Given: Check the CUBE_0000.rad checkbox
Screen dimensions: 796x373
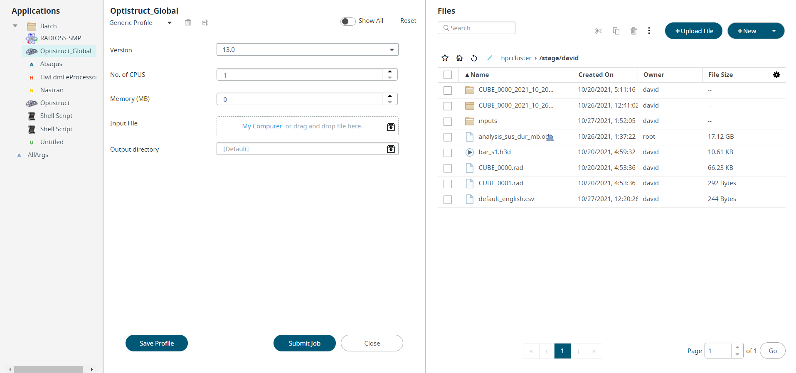Looking at the screenshot, I should coord(448,168).
